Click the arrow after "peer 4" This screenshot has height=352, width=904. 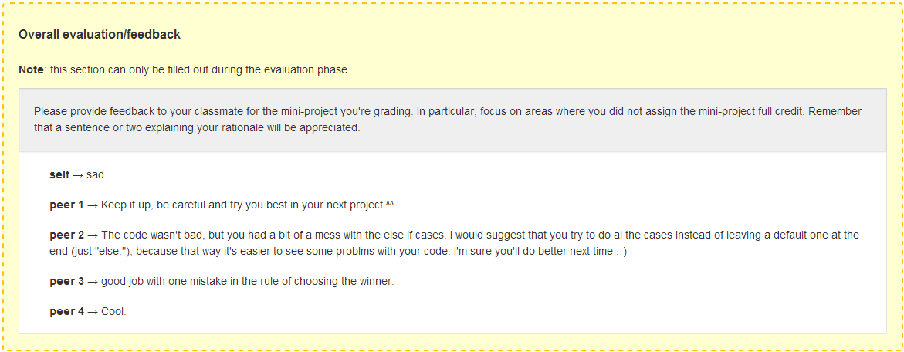coord(93,312)
